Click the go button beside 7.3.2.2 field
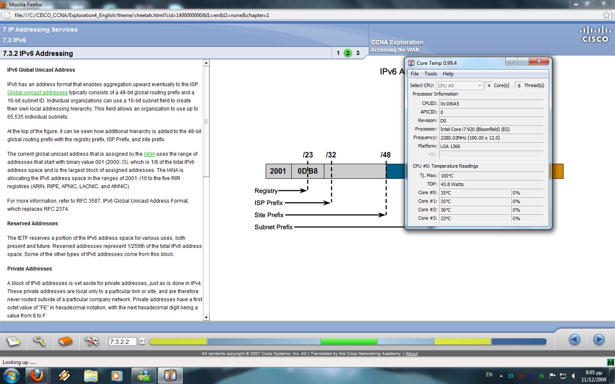Screen dimensions: 615x384 [142, 341]
